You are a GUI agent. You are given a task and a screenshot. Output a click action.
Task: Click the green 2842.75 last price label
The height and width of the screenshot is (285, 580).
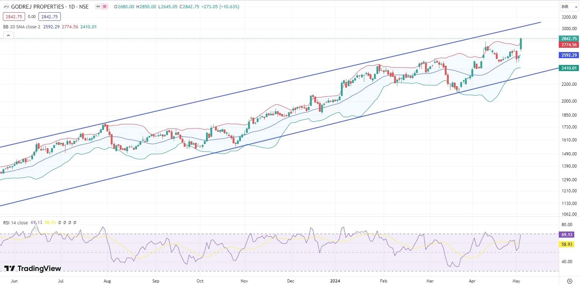click(569, 38)
